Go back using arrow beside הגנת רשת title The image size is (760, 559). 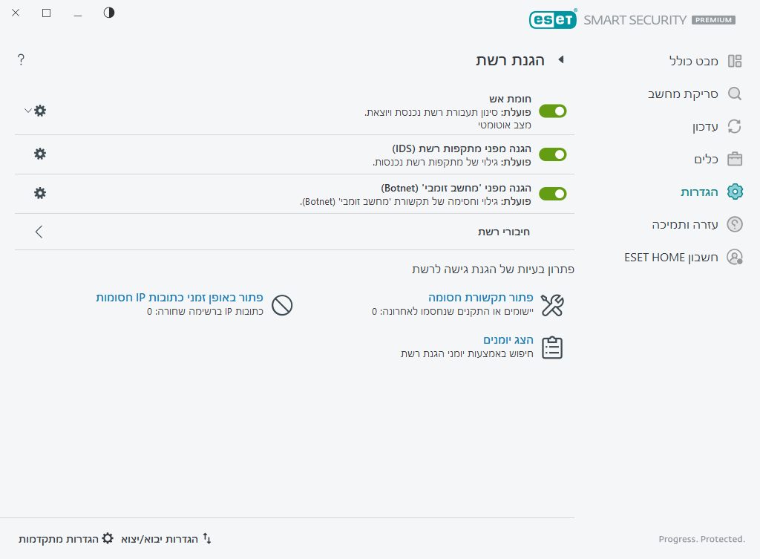pos(561,60)
